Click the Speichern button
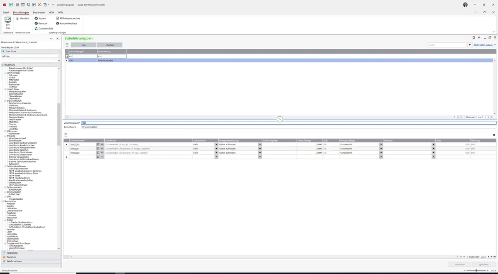 tap(484, 264)
